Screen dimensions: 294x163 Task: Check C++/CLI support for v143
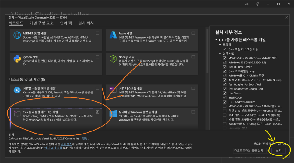[225, 115]
